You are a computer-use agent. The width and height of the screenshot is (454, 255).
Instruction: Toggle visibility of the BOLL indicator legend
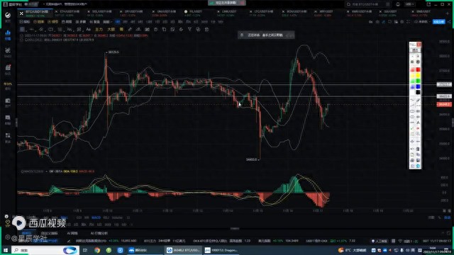pyautogui.click(x=22, y=40)
